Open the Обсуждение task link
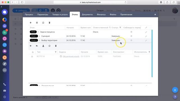The width and height of the screenshot is (180, 101). pos(71,56)
